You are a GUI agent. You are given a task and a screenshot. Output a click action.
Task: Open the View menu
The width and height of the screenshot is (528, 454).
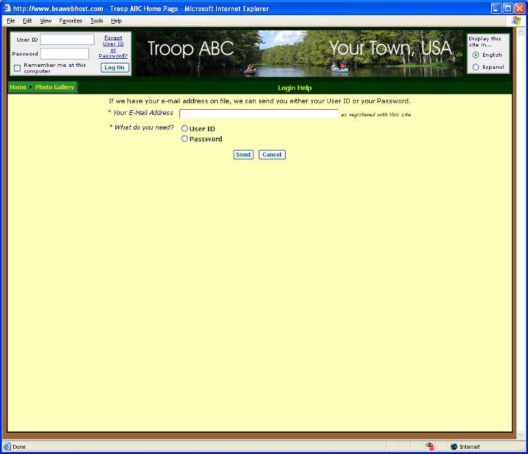click(x=46, y=21)
